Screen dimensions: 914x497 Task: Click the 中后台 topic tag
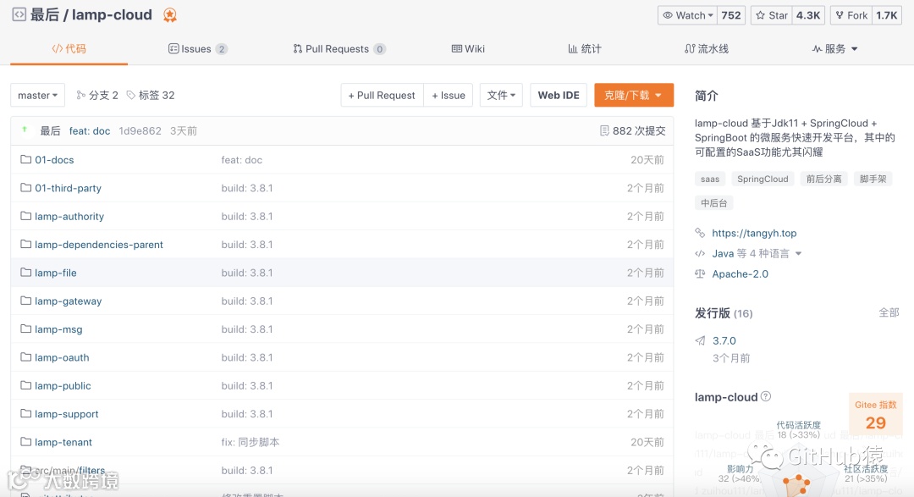(714, 203)
